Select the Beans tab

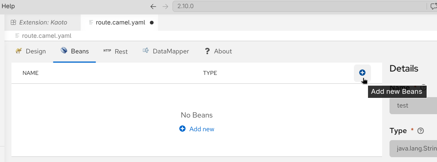pyautogui.click(x=75, y=51)
